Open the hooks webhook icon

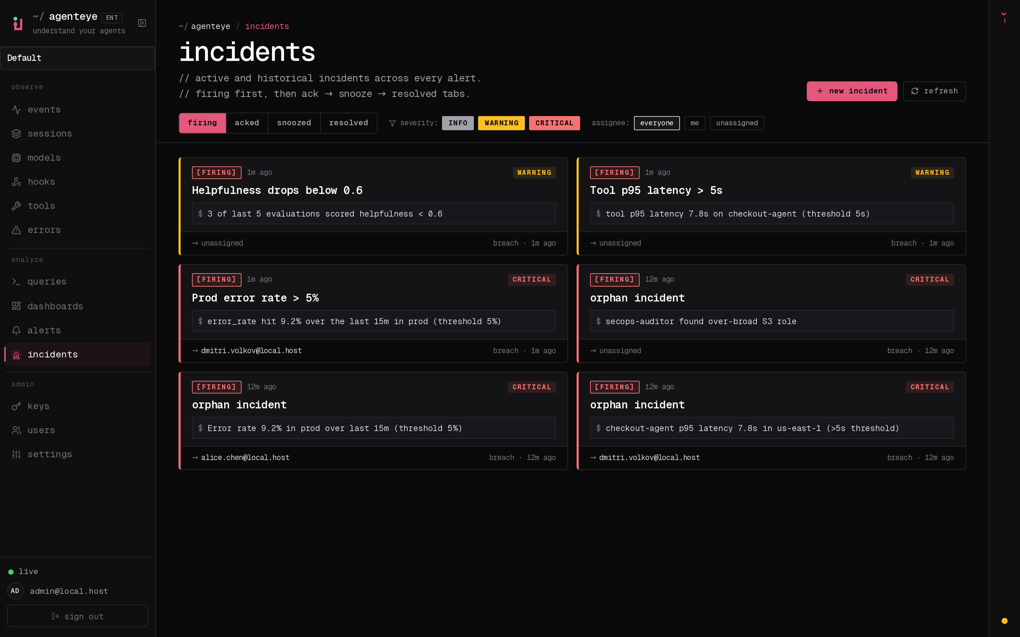[16, 182]
